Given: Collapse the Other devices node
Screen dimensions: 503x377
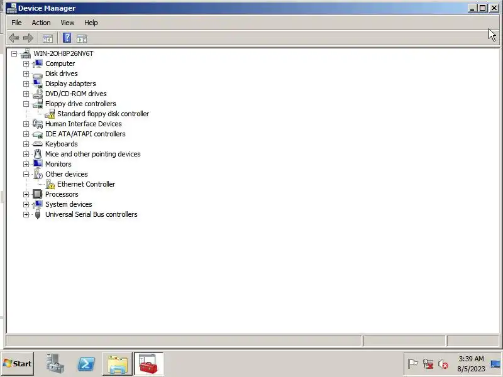Looking at the screenshot, I should coord(26,175).
